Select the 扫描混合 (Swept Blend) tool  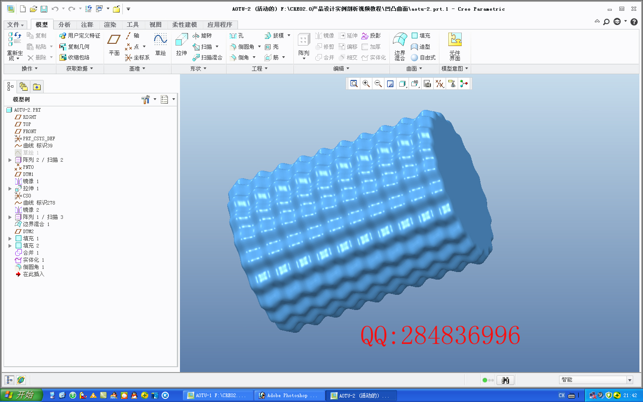(208, 58)
